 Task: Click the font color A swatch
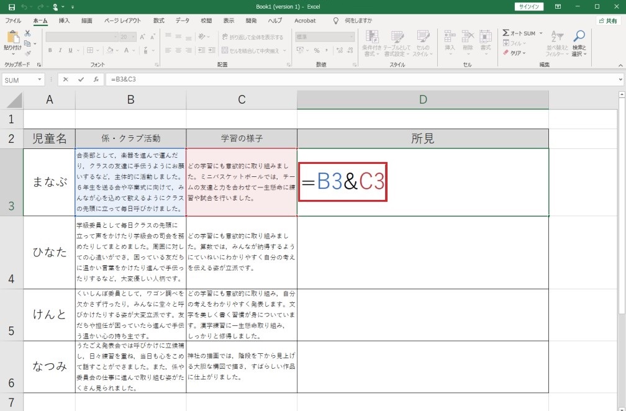(x=126, y=50)
